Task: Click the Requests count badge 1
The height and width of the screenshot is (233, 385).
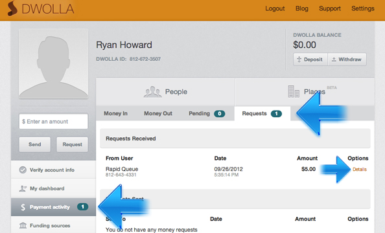Action: [276, 113]
